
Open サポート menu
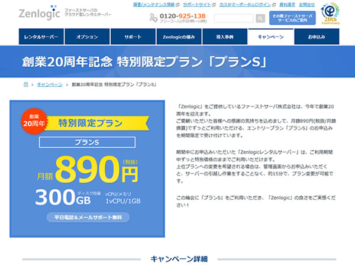133,37
